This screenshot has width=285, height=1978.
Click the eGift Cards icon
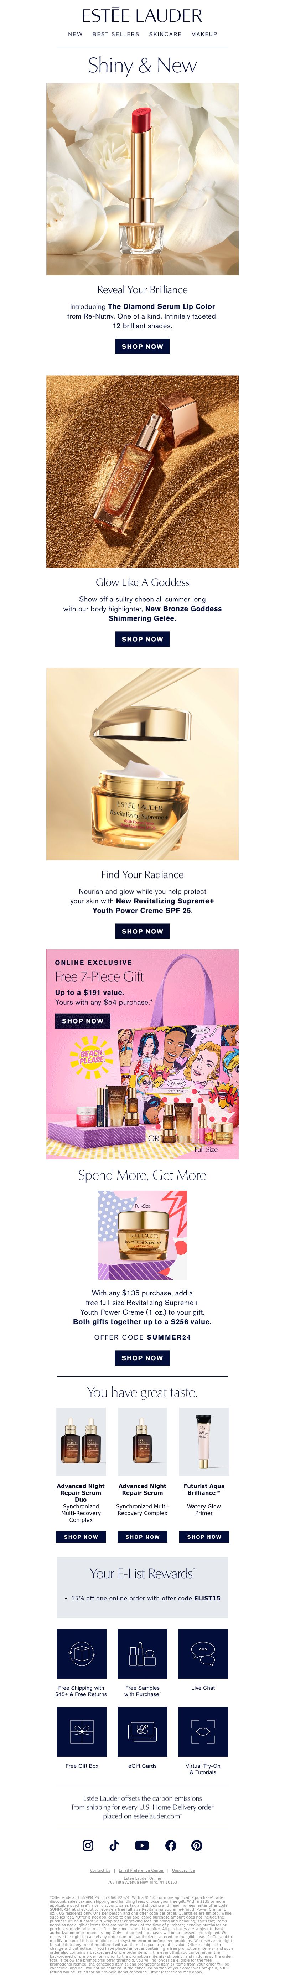pos(142,1731)
